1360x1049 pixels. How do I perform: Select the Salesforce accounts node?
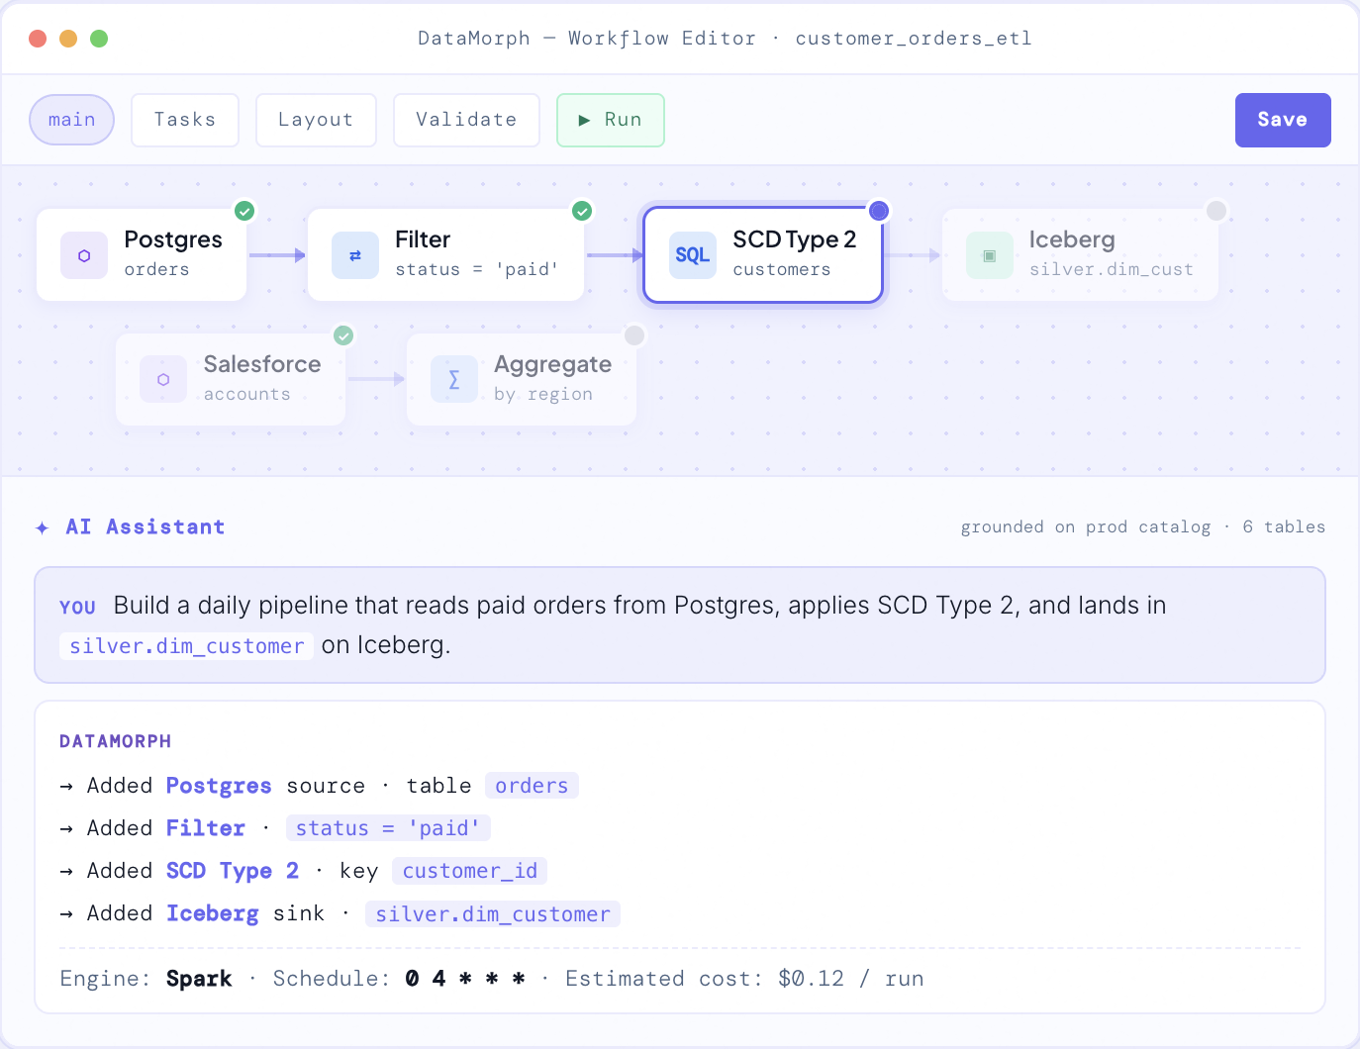point(231,379)
